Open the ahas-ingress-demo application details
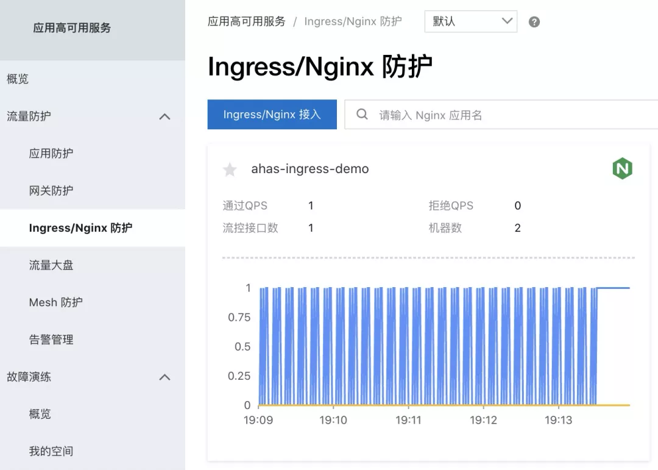Image resolution: width=658 pixels, height=470 pixels. point(310,169)
